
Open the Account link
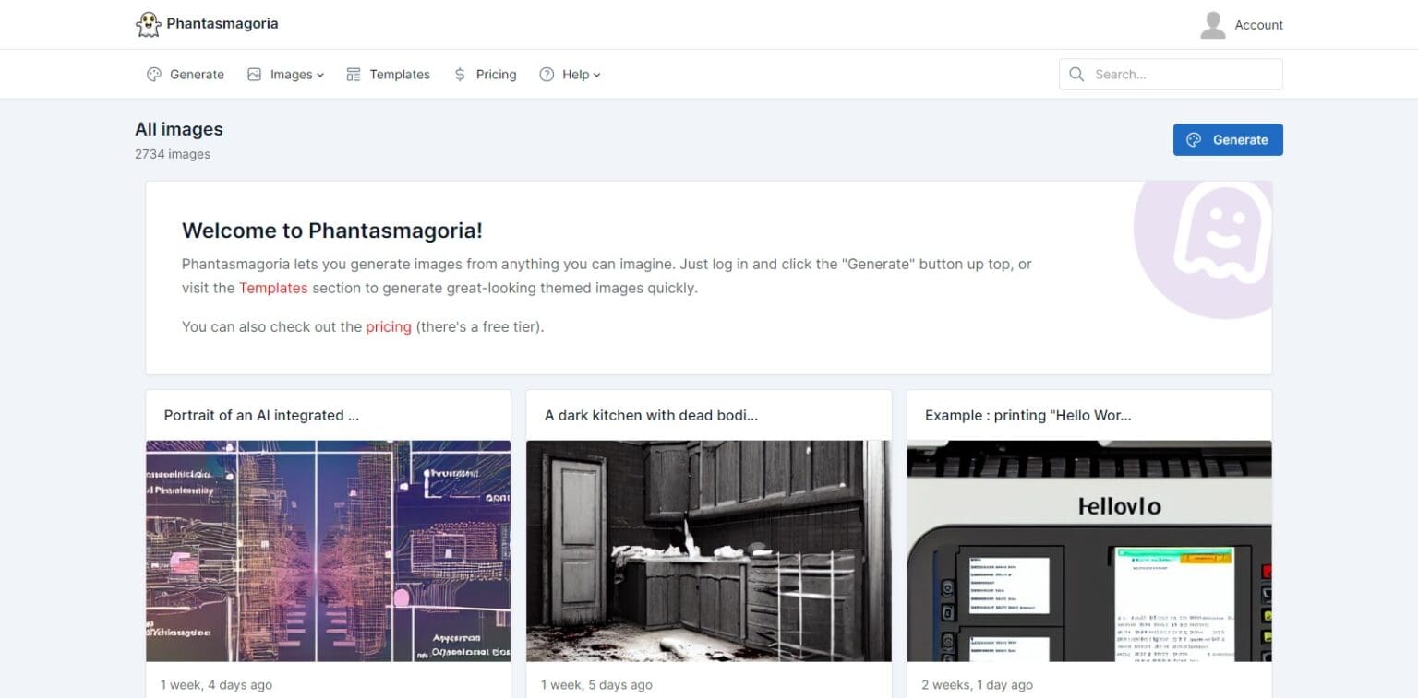pyautogui.click(x=1258, y=25)
